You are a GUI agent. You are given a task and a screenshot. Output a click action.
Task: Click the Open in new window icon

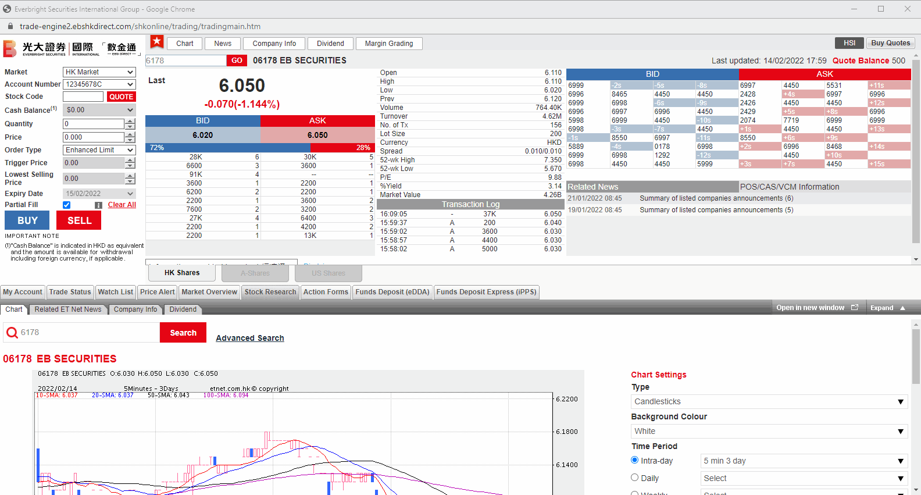855,308
